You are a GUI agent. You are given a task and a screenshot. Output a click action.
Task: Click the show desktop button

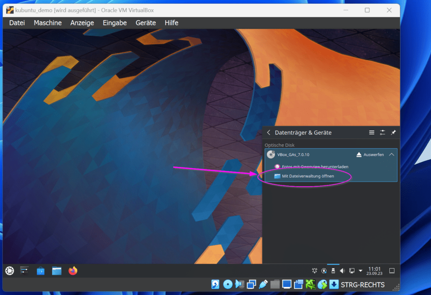(392, 271)
